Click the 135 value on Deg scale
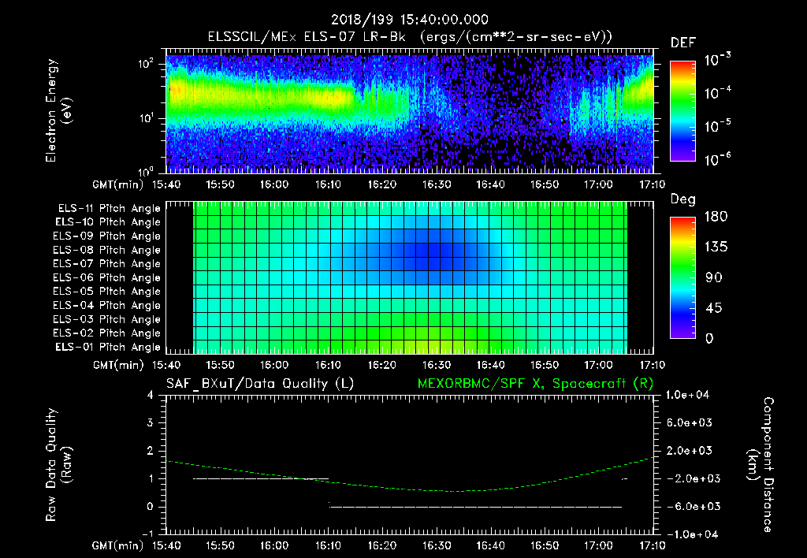The height and width of the screenshot is (558, 807). tap(716, 247)
